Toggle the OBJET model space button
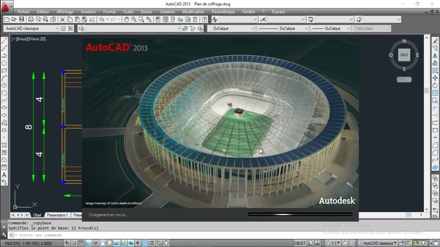Screen dimensions: 440x247 click(x=300, y=243)
